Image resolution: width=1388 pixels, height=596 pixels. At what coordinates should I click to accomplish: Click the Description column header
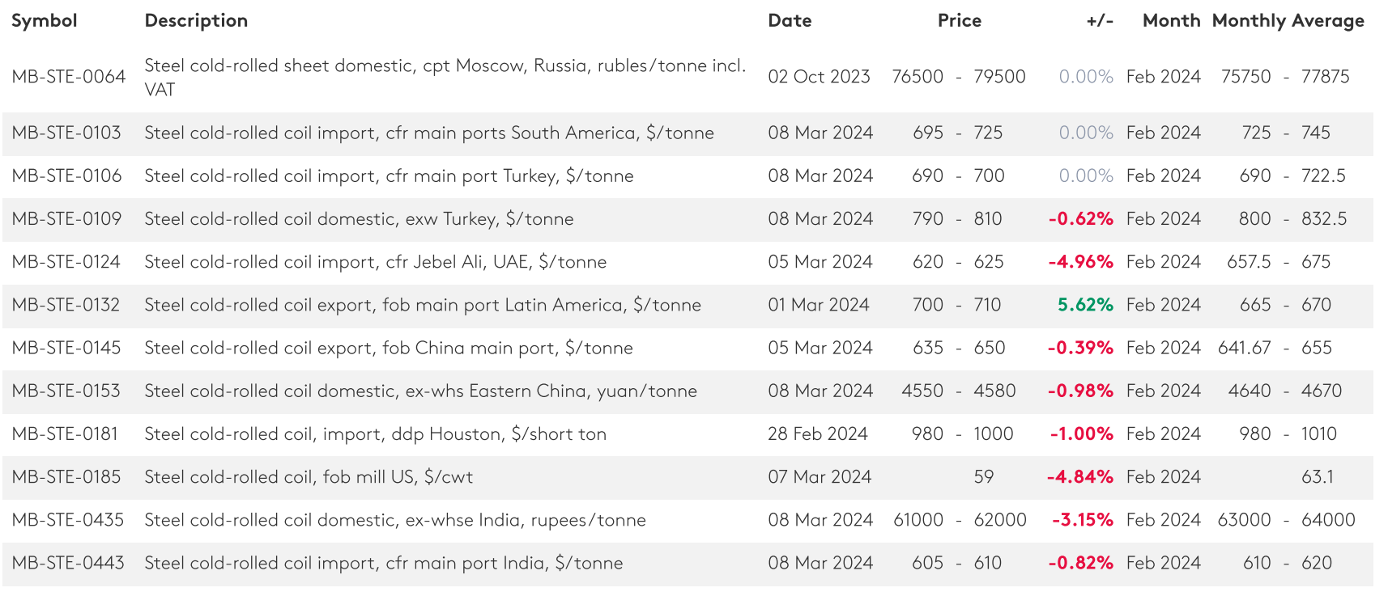pos(196,21)
